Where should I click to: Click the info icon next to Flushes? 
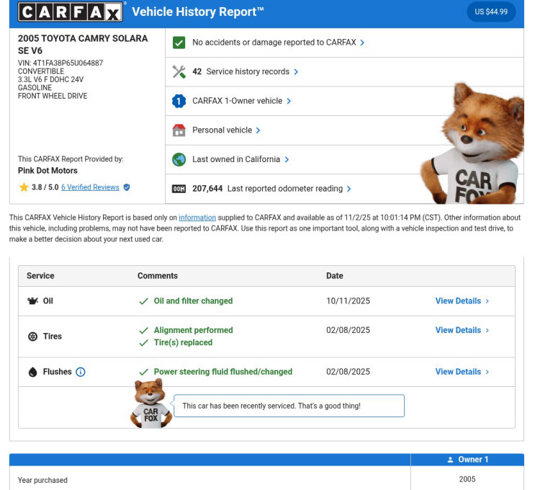coord(81,373)
